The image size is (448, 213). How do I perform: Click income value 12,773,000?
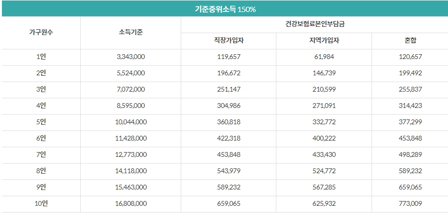(131, 154)
